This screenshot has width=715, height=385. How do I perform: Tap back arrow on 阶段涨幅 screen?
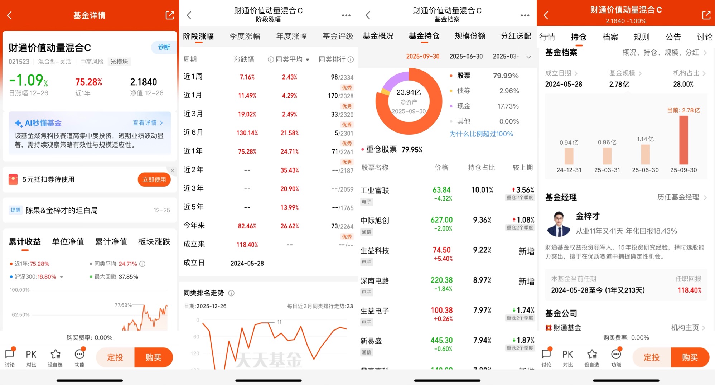point(189,15)
